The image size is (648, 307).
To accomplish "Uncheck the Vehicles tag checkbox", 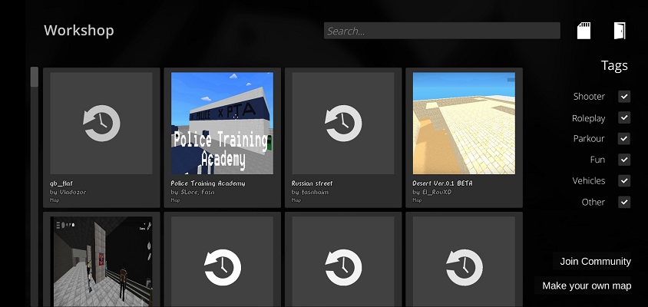I will click(624, 181).
